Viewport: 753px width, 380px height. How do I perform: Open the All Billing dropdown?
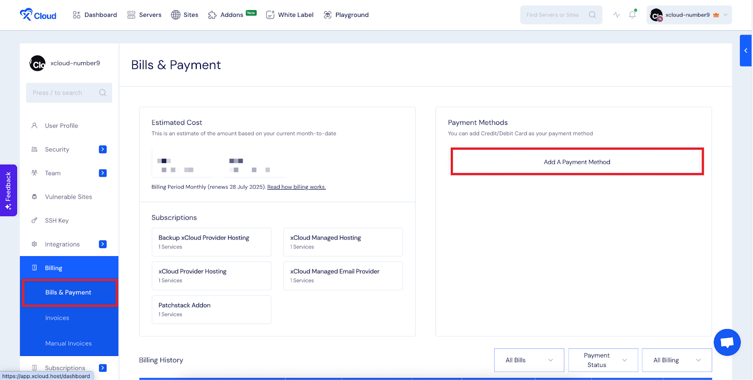pos(676,360)
